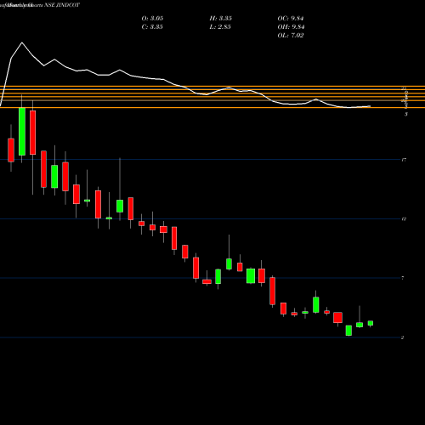
Task: Click the "OC: 9.84" value
Action: pos(291,19)
